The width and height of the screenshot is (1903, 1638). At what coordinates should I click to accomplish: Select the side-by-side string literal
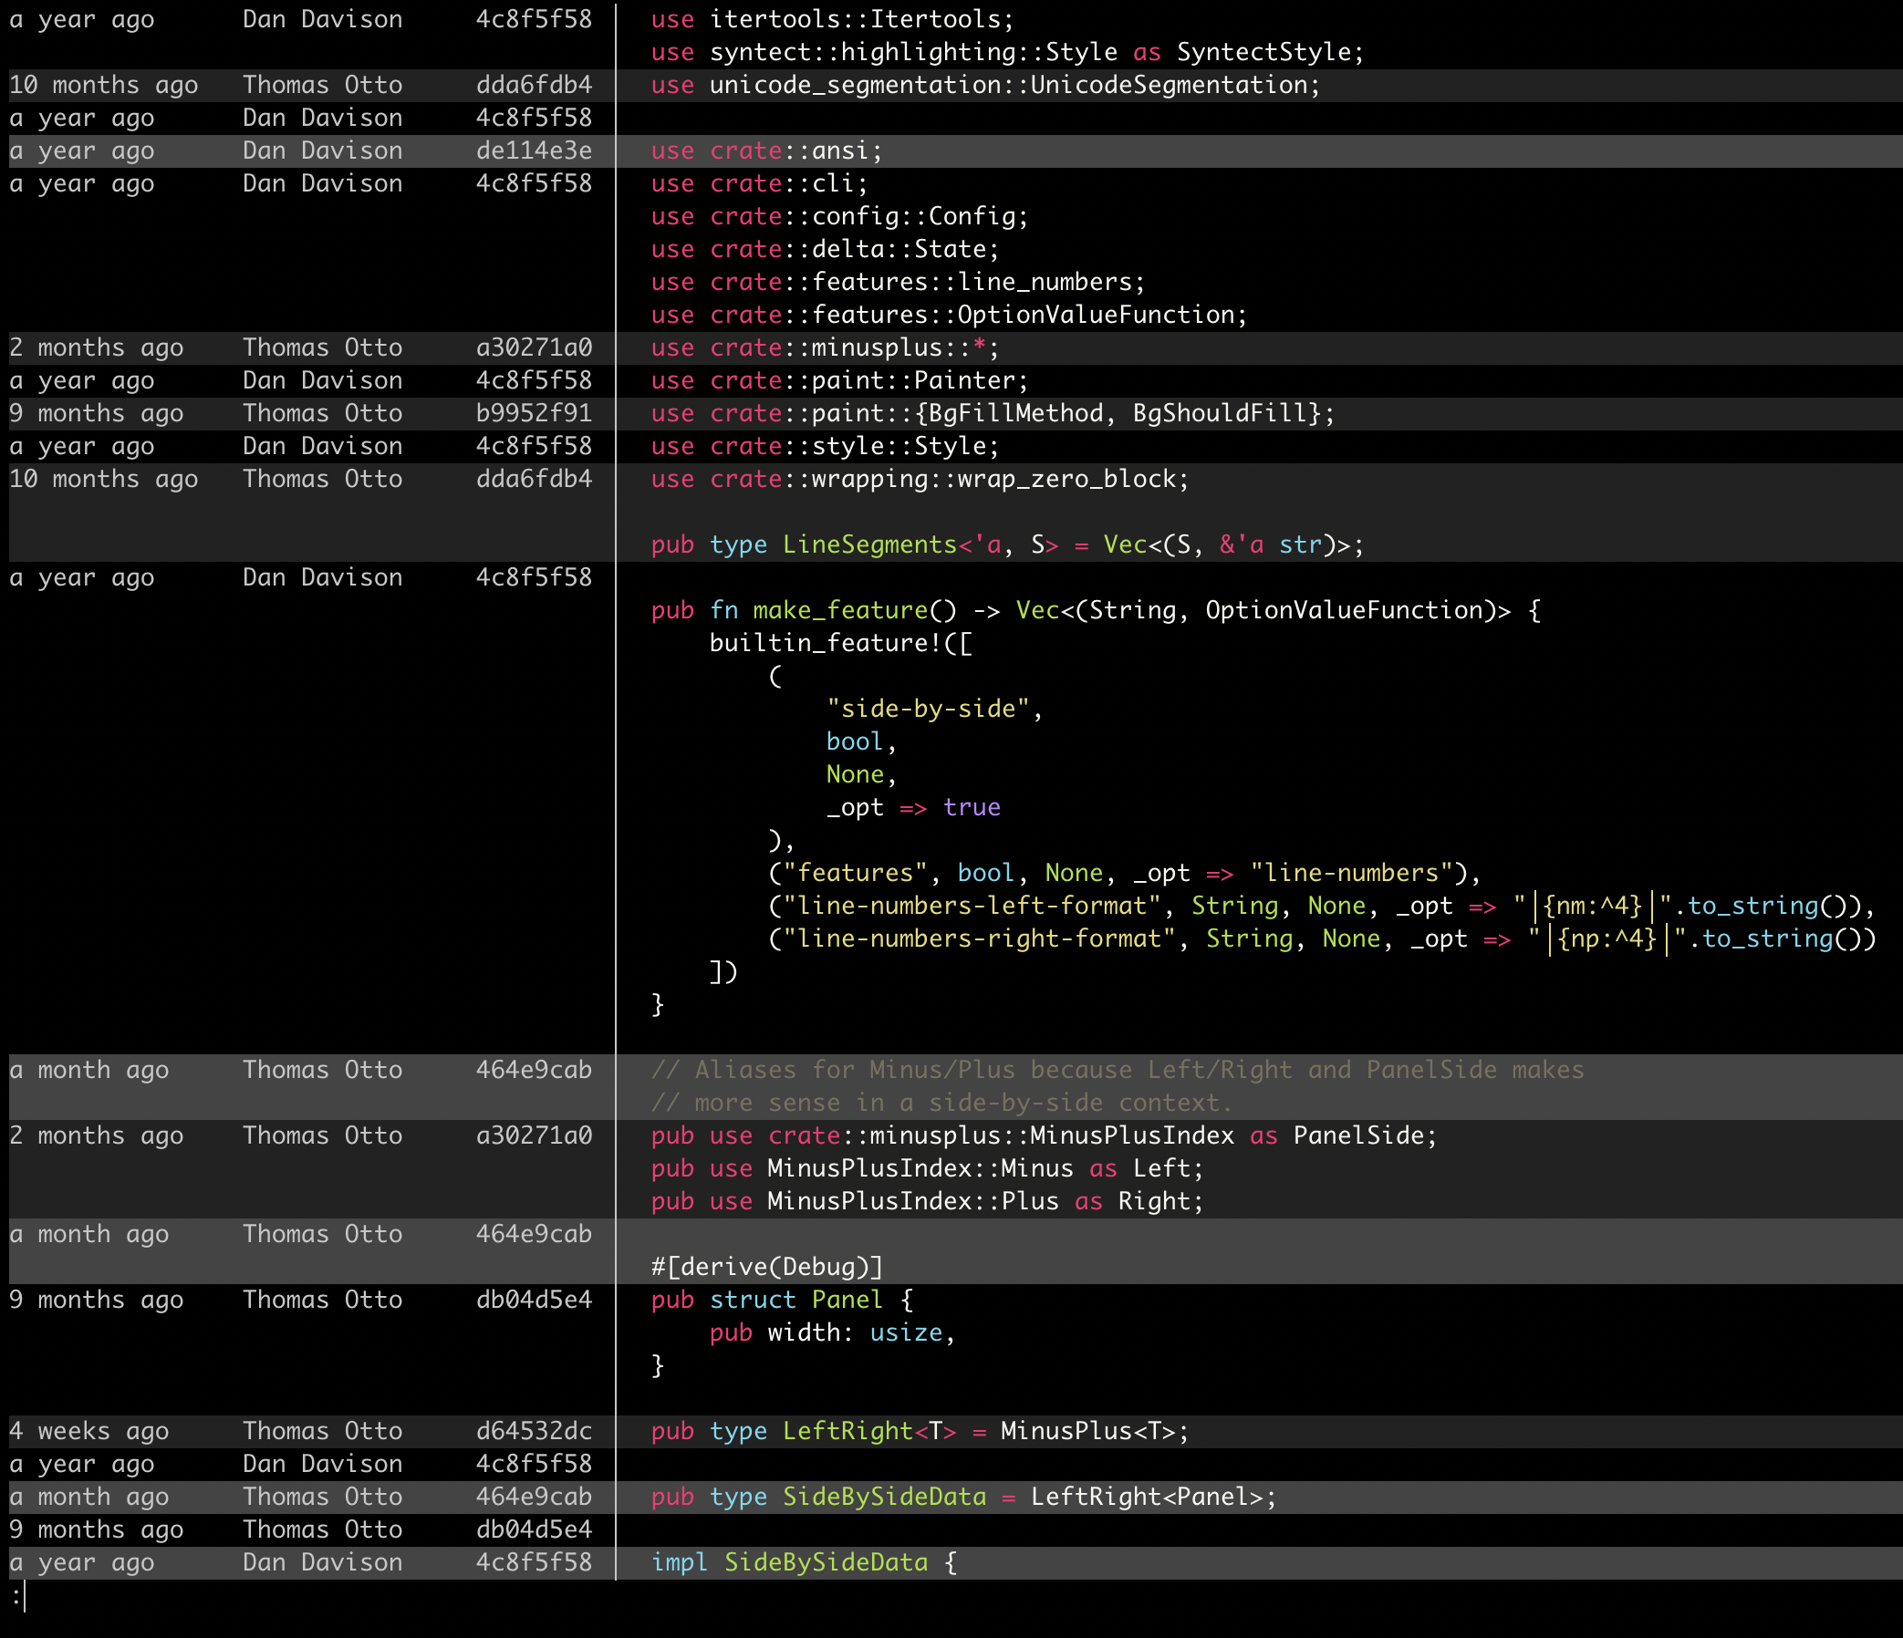point(932,708)
